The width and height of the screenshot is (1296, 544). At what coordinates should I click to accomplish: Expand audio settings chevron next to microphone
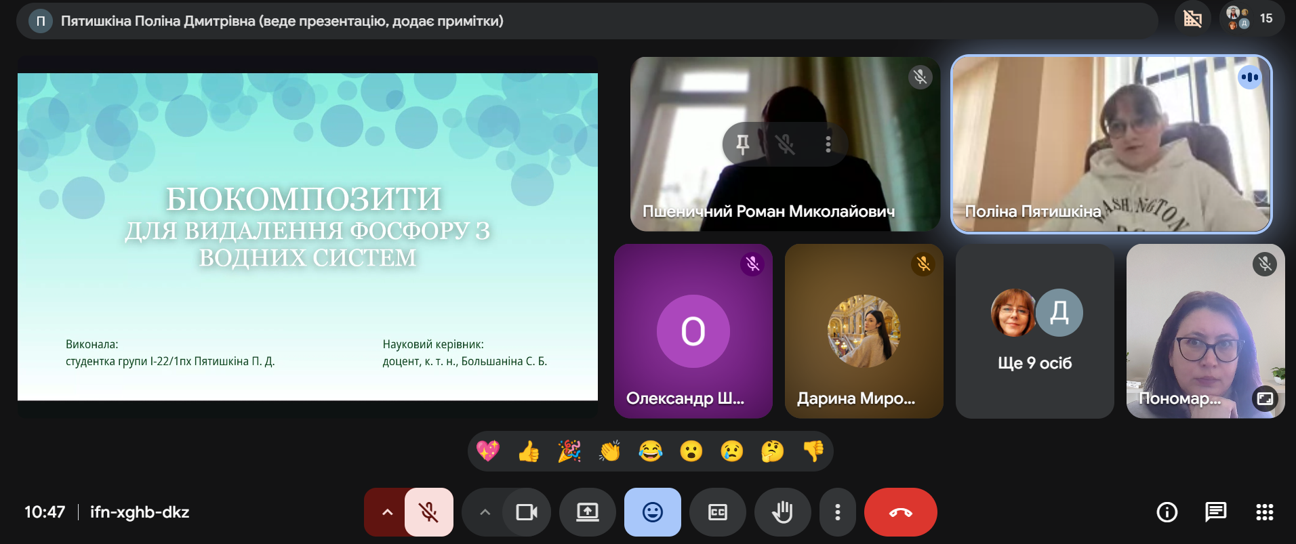pos(387,512)
